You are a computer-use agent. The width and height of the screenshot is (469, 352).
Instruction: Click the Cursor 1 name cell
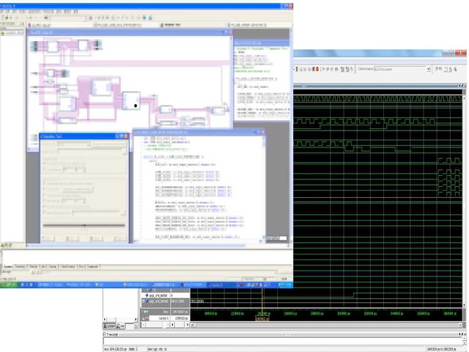(160, 318)
